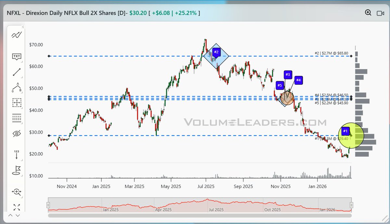
Task: Click the $70.00 price axis label
Action: tap(36, 45)
